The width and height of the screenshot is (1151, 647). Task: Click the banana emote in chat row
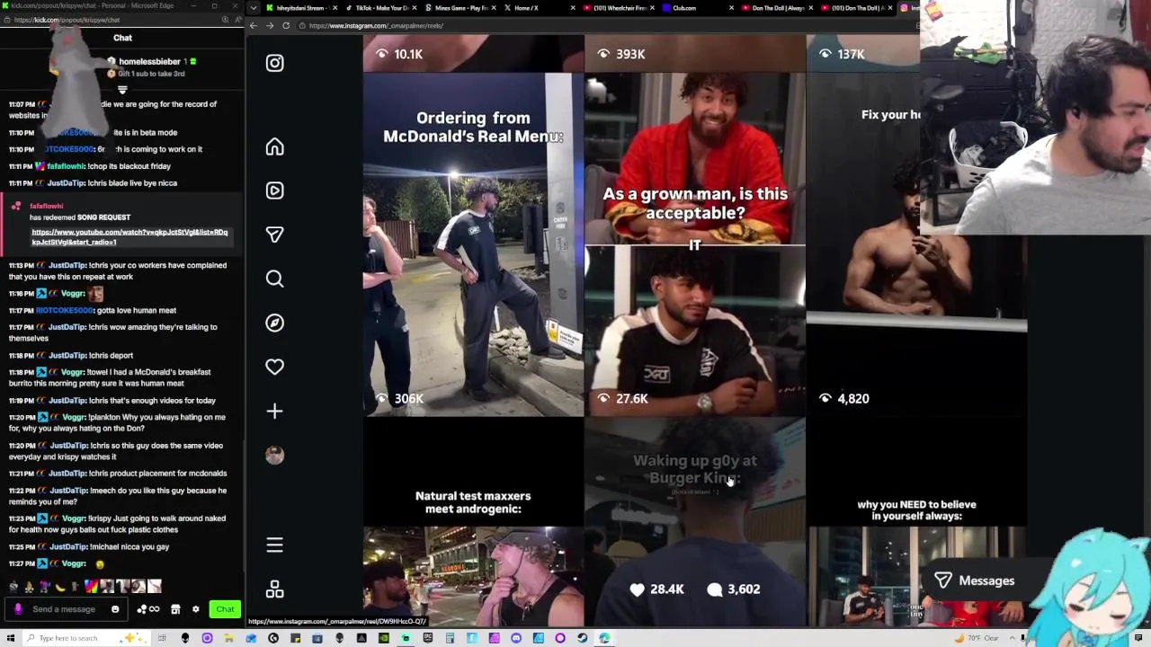(60, 587)
